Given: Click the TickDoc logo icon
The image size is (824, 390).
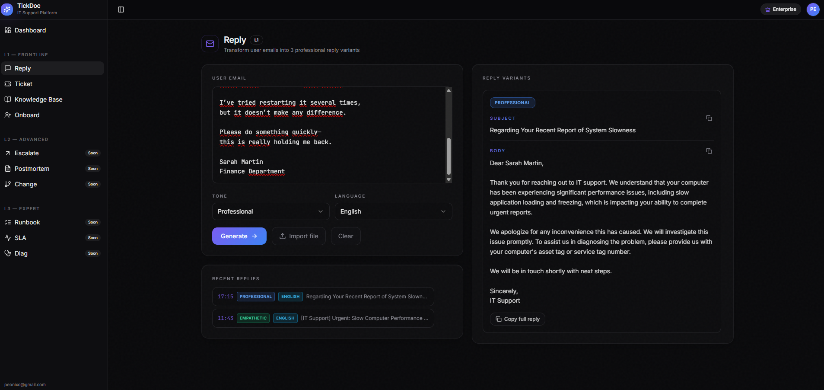Looking at the screenshot, I should [7, 9].
